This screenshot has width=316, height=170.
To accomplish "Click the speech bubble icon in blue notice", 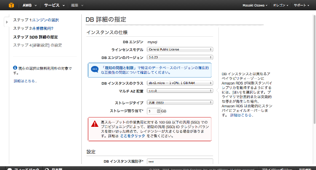I will click(x=95, y=70).
